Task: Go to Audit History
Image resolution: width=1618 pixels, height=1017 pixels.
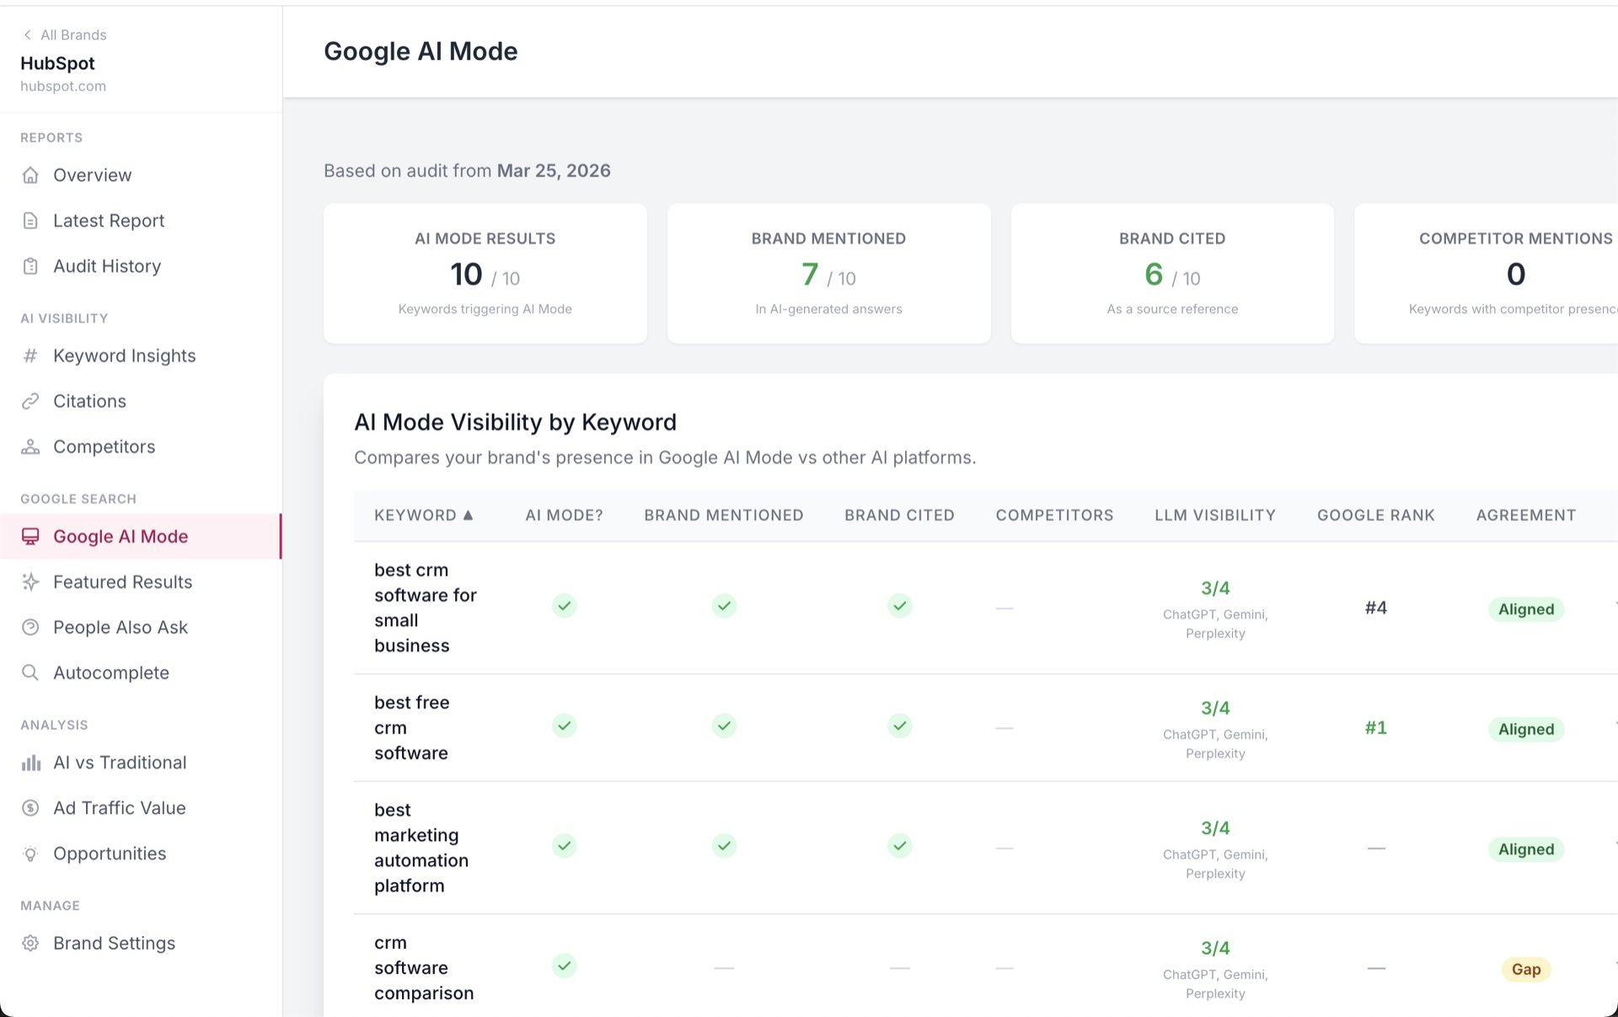Action: 141,266
